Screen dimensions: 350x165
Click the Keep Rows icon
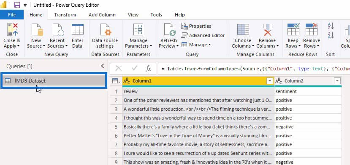[293, 29]
